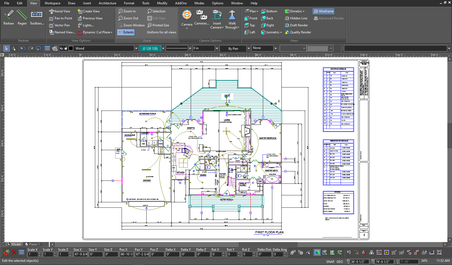Expand the Isometric views dropdown
The width and height of the screenshot is (452, 265).
coord(281,33)
